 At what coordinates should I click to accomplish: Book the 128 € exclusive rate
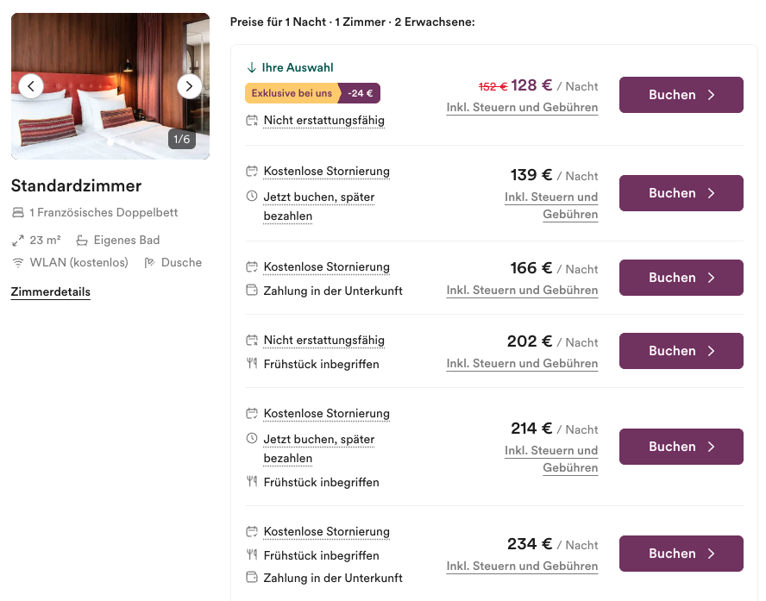pyautogui.click(x=681, y=95)
